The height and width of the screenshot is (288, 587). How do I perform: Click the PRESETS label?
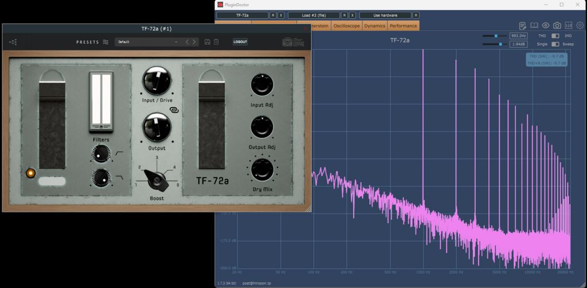coord(88,42)
